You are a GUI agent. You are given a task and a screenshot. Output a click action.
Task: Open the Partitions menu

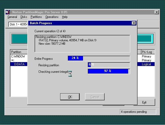[x=36, y=17]
